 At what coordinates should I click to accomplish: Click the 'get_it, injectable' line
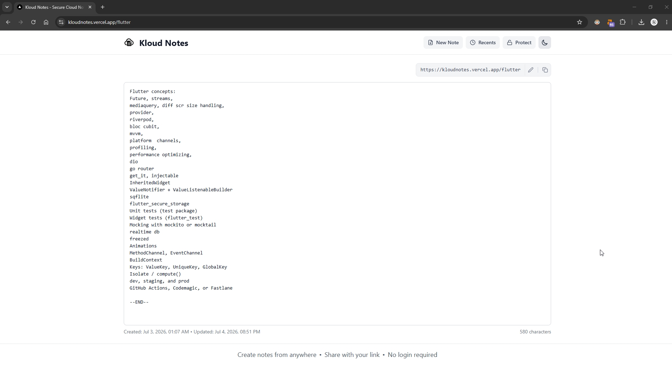click(x=154, y=176)
